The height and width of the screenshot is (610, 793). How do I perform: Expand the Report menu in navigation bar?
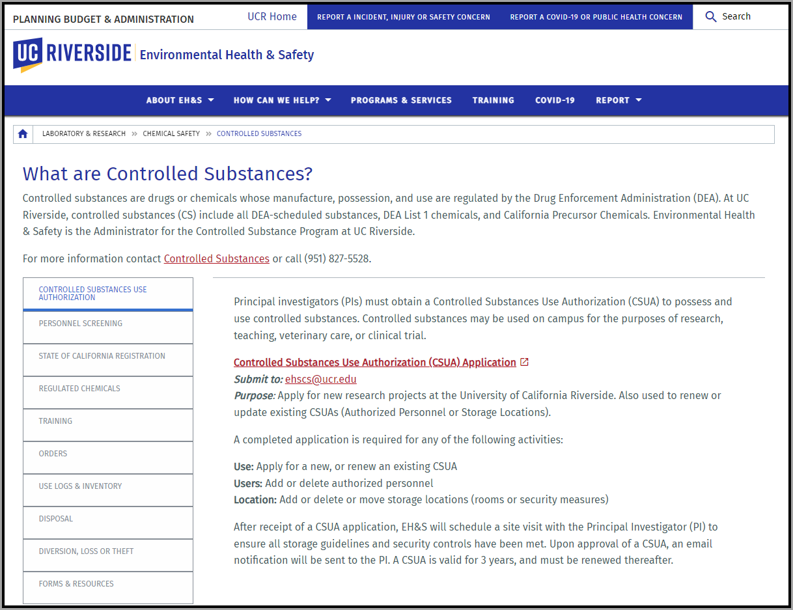point(619,100)
